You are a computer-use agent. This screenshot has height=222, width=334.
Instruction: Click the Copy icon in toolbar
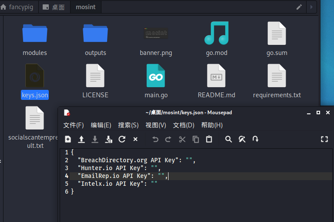[x=196, y=139]
